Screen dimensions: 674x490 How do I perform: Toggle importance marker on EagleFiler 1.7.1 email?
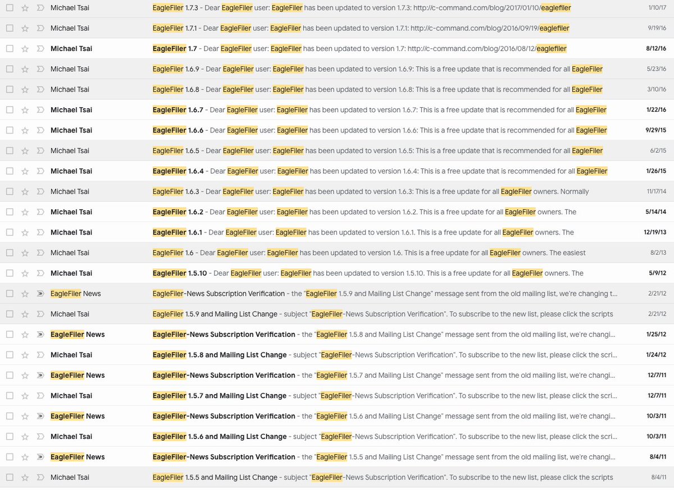pos(40,28)
